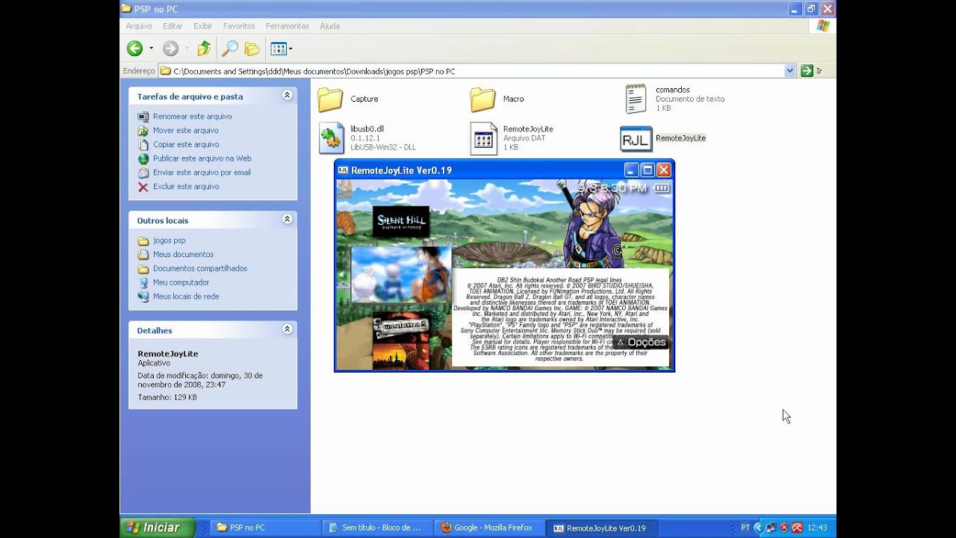Click the taskbar clock showing 12:43
Screen dimensions: 956x538
tap(817, 528)
